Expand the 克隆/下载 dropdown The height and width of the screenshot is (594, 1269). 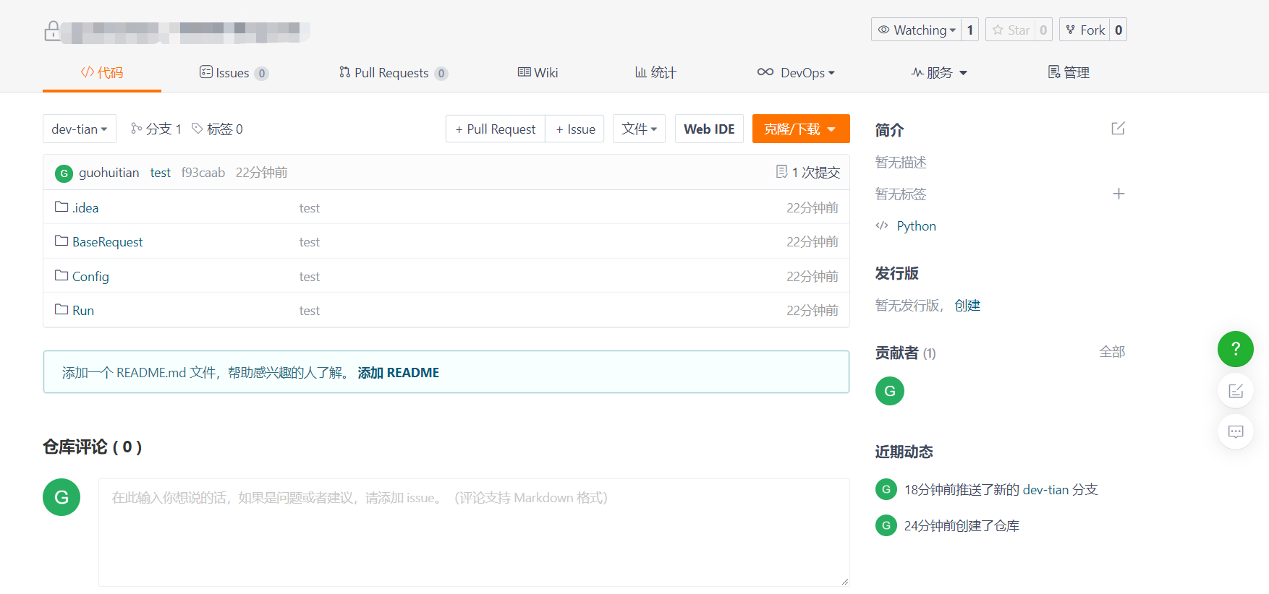click(801, 129)
